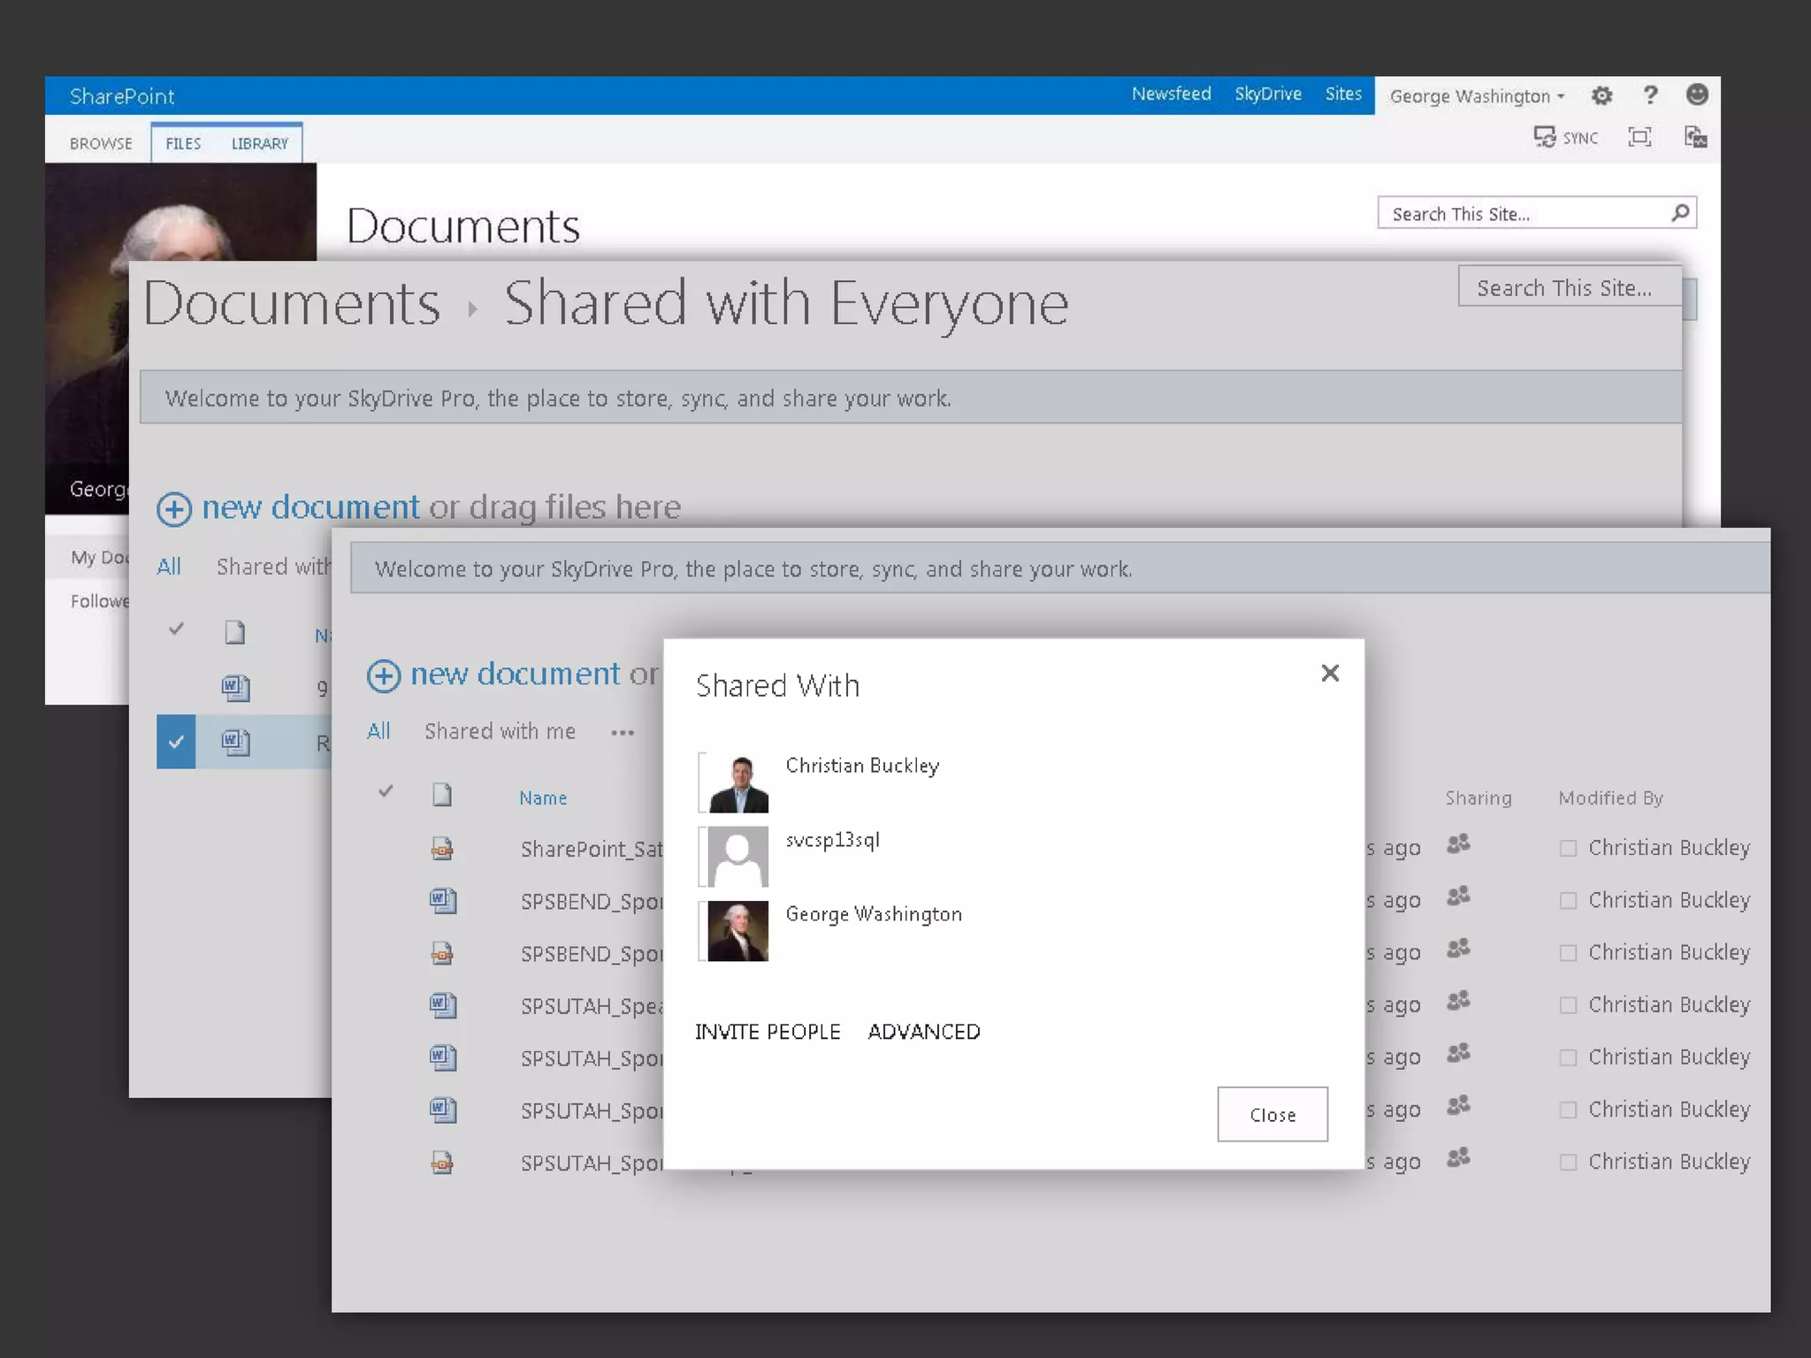
Task: Expand the ellipsis views menu
Action: click(x=623, y=733)
